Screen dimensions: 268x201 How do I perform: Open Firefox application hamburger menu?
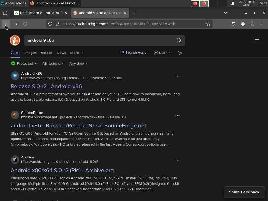pyautogui.click(x=262, y=24)
